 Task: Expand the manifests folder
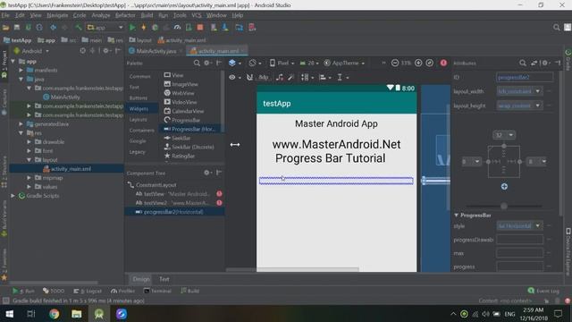tap(21, 70)
